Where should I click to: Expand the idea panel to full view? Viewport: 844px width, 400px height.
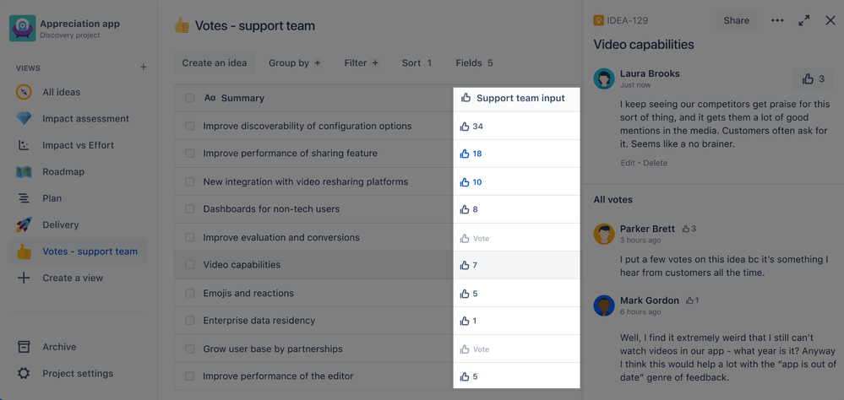(804, 20)
